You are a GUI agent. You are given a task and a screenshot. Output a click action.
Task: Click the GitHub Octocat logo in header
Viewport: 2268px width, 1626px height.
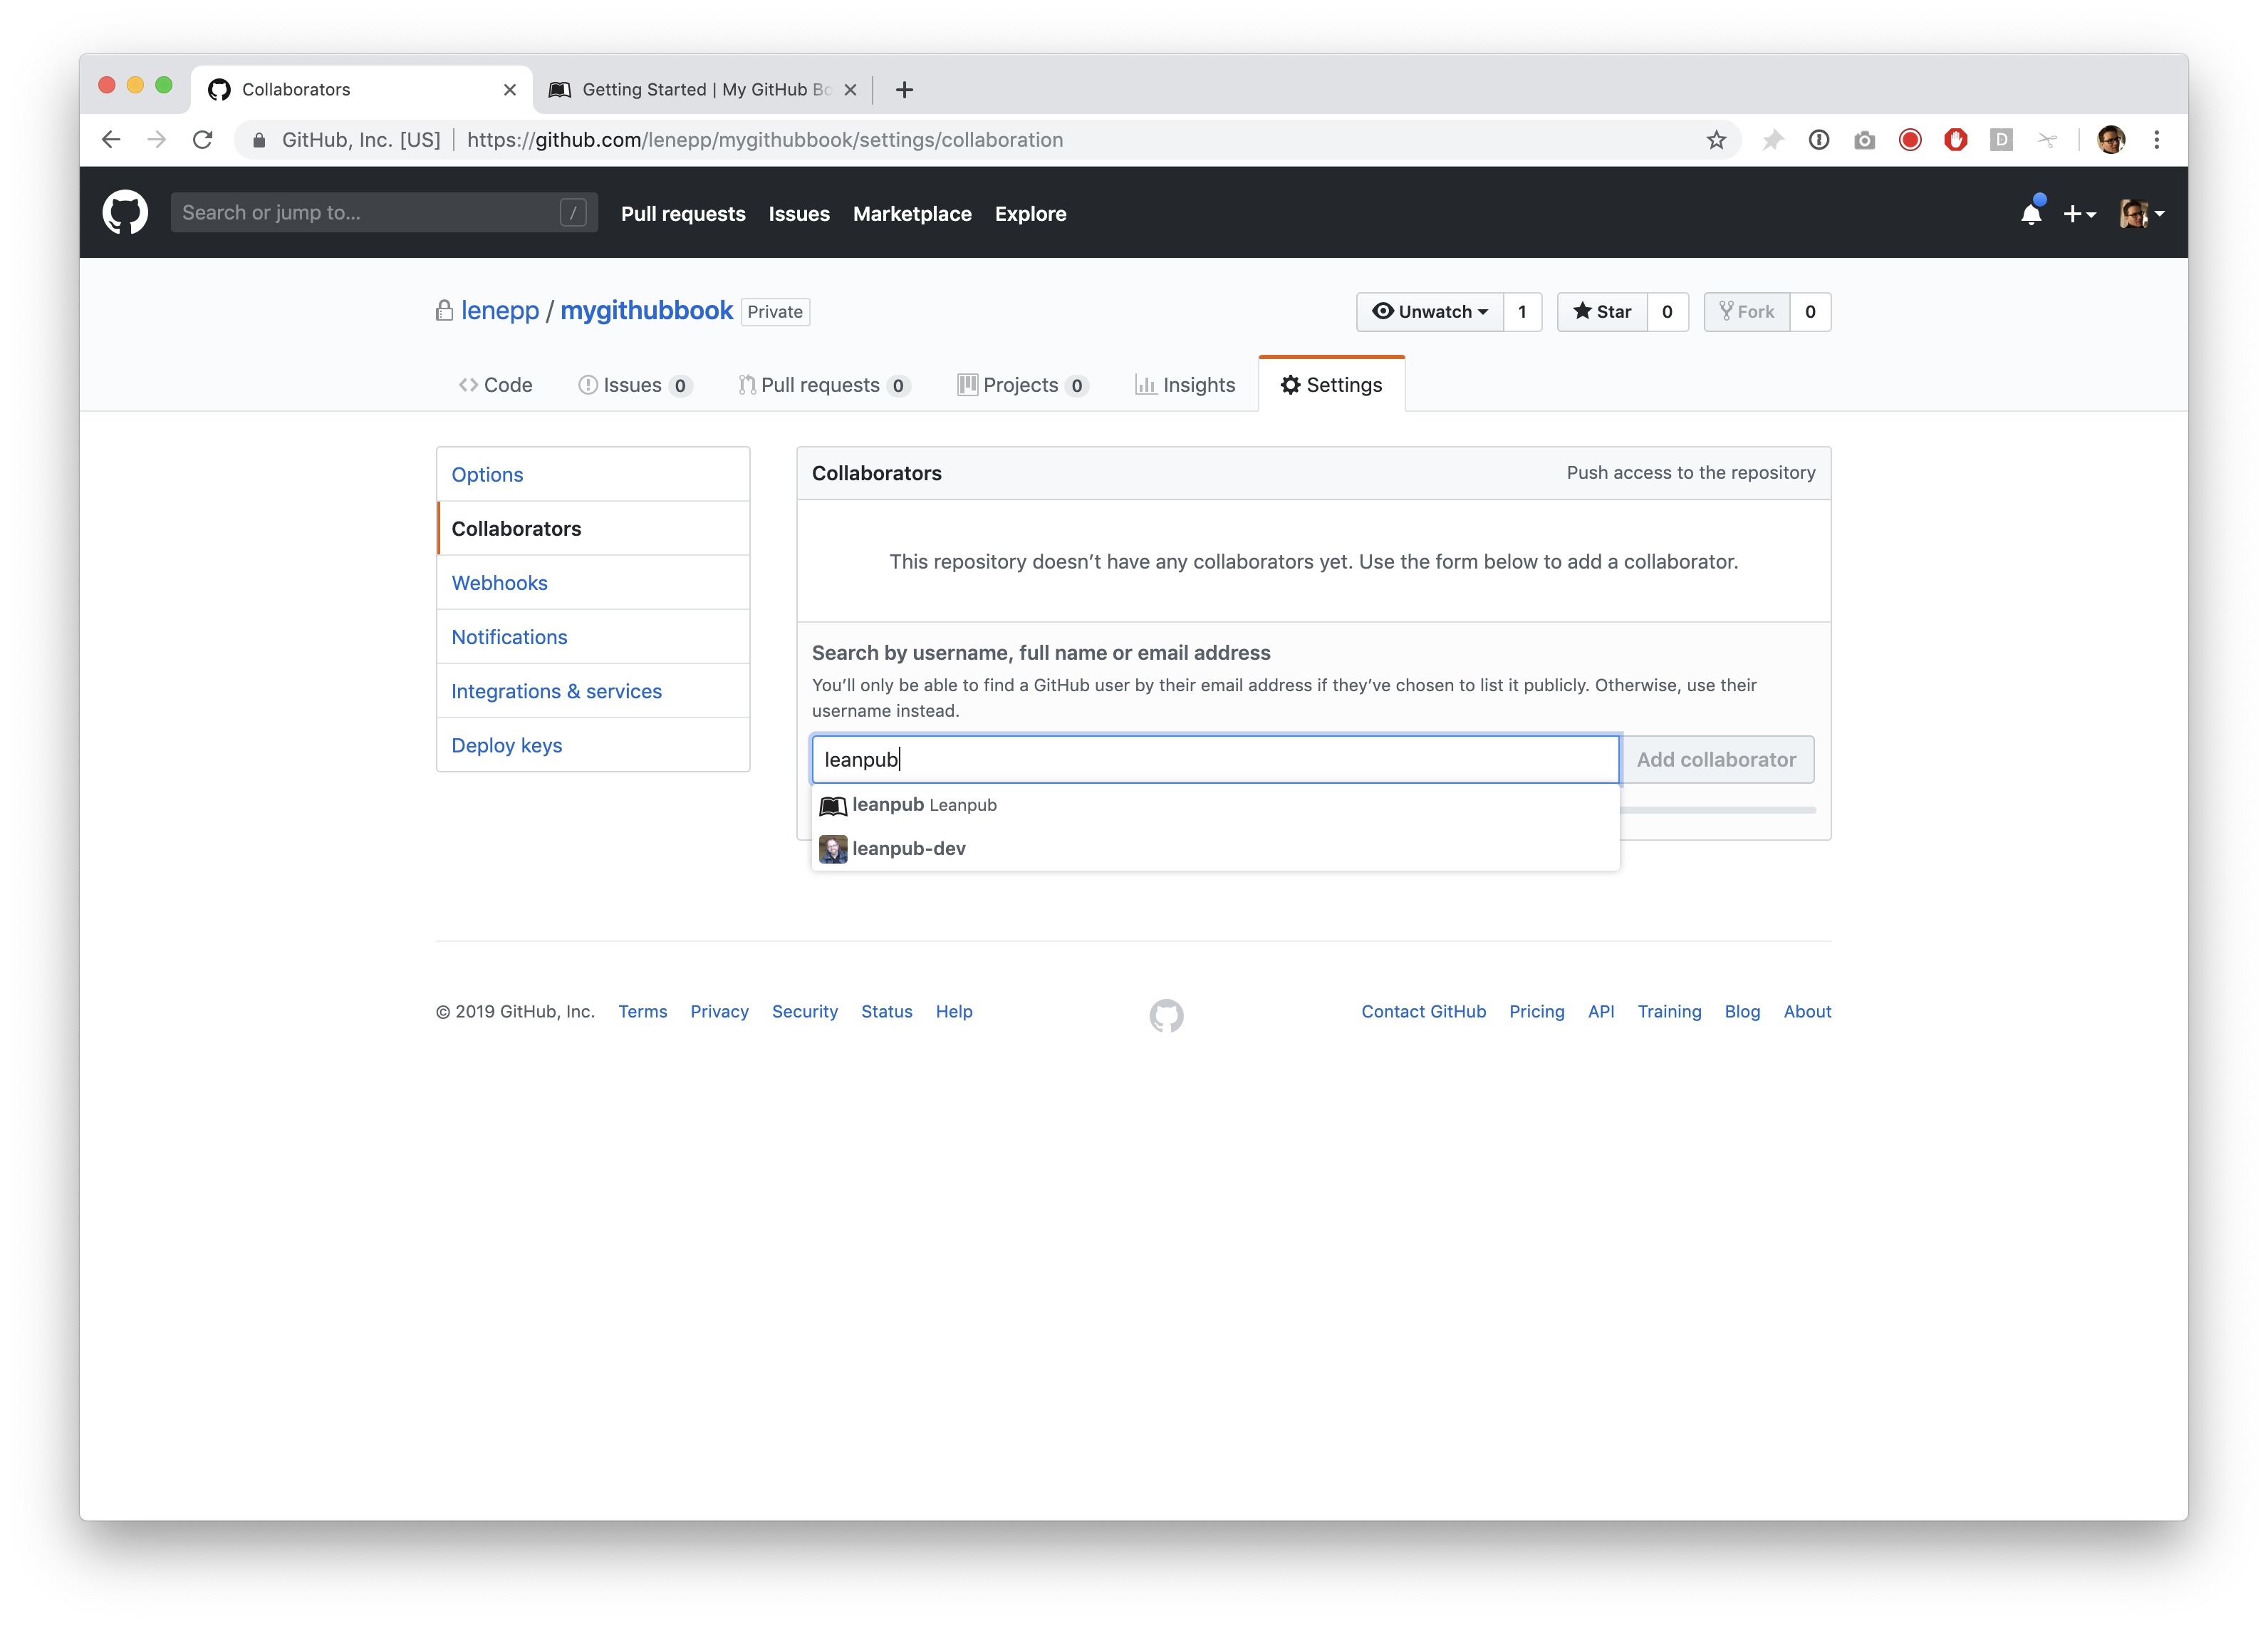pos(125,213)
